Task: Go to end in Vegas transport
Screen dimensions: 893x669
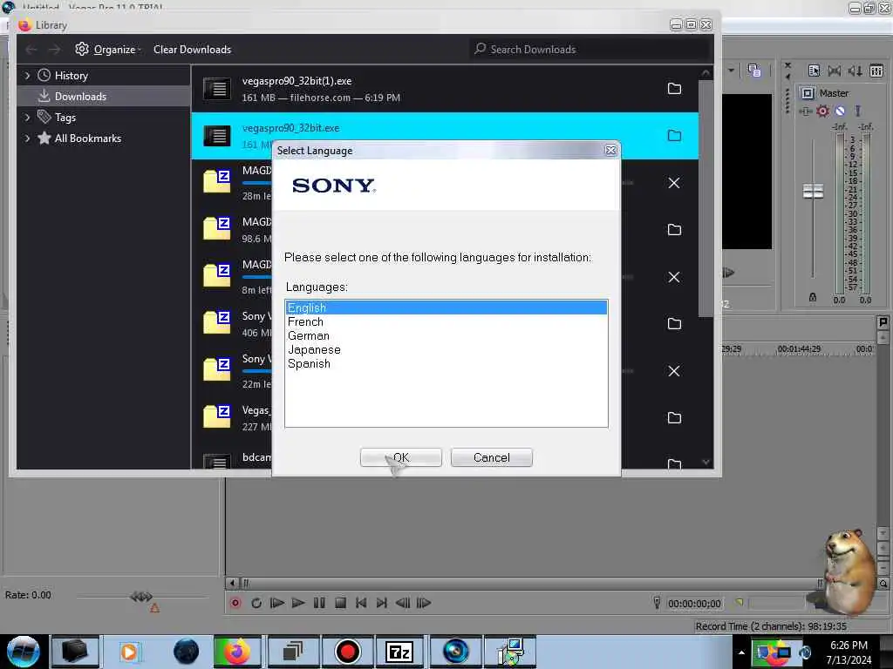Action: [x=382, y=603]
